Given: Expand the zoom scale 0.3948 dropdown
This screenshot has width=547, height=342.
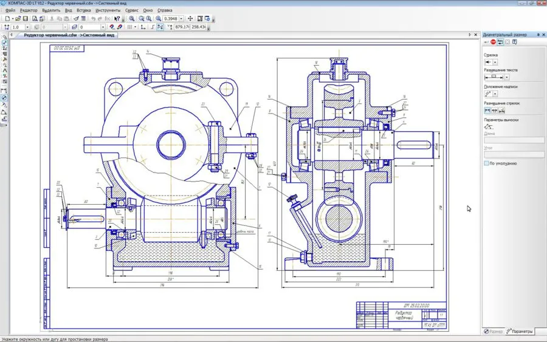Looking at the screenshot, I should [182, 19].
